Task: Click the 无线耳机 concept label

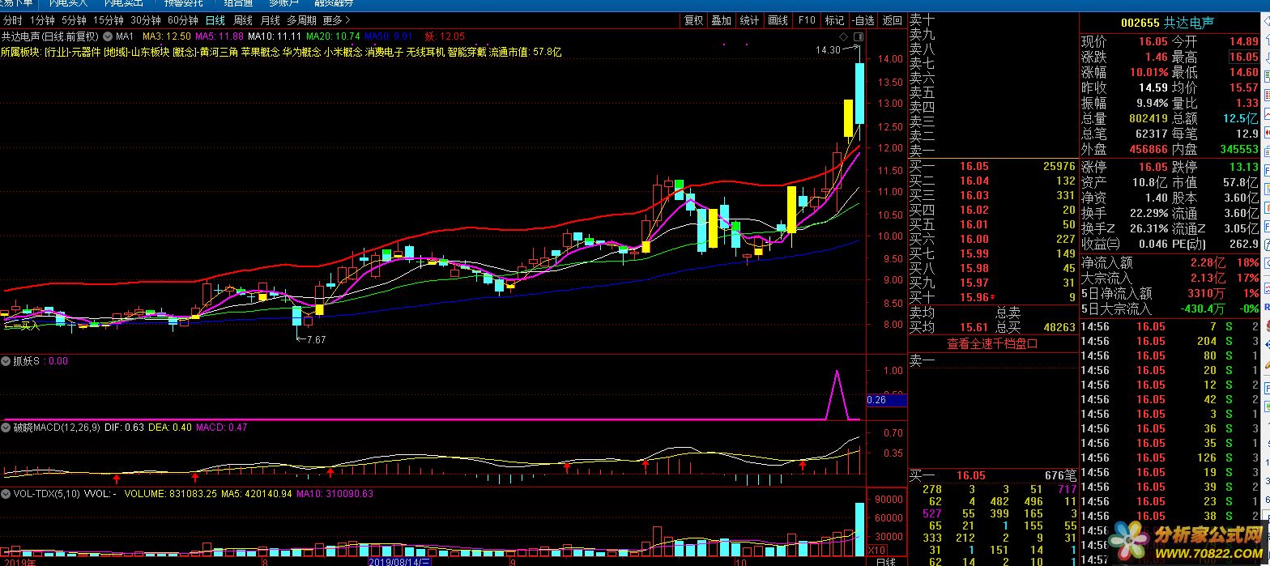Action: coord(426,52)
